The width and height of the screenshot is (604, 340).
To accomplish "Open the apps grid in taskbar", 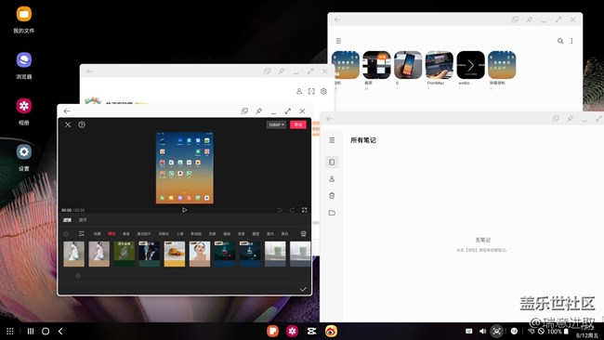I will (10, 331).
